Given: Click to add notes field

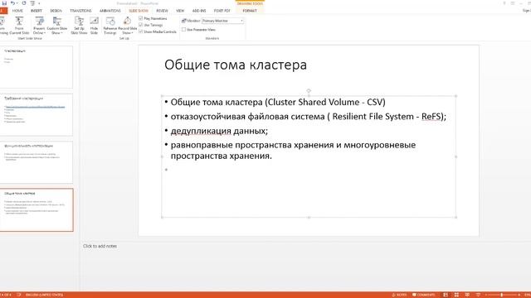Looking at the screenshot, I should tap(100, 247).
